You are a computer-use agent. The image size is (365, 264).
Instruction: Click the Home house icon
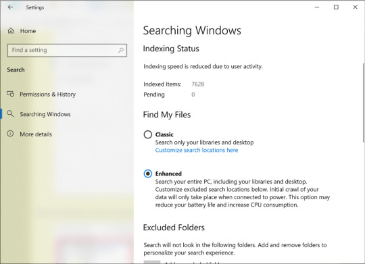11,30
